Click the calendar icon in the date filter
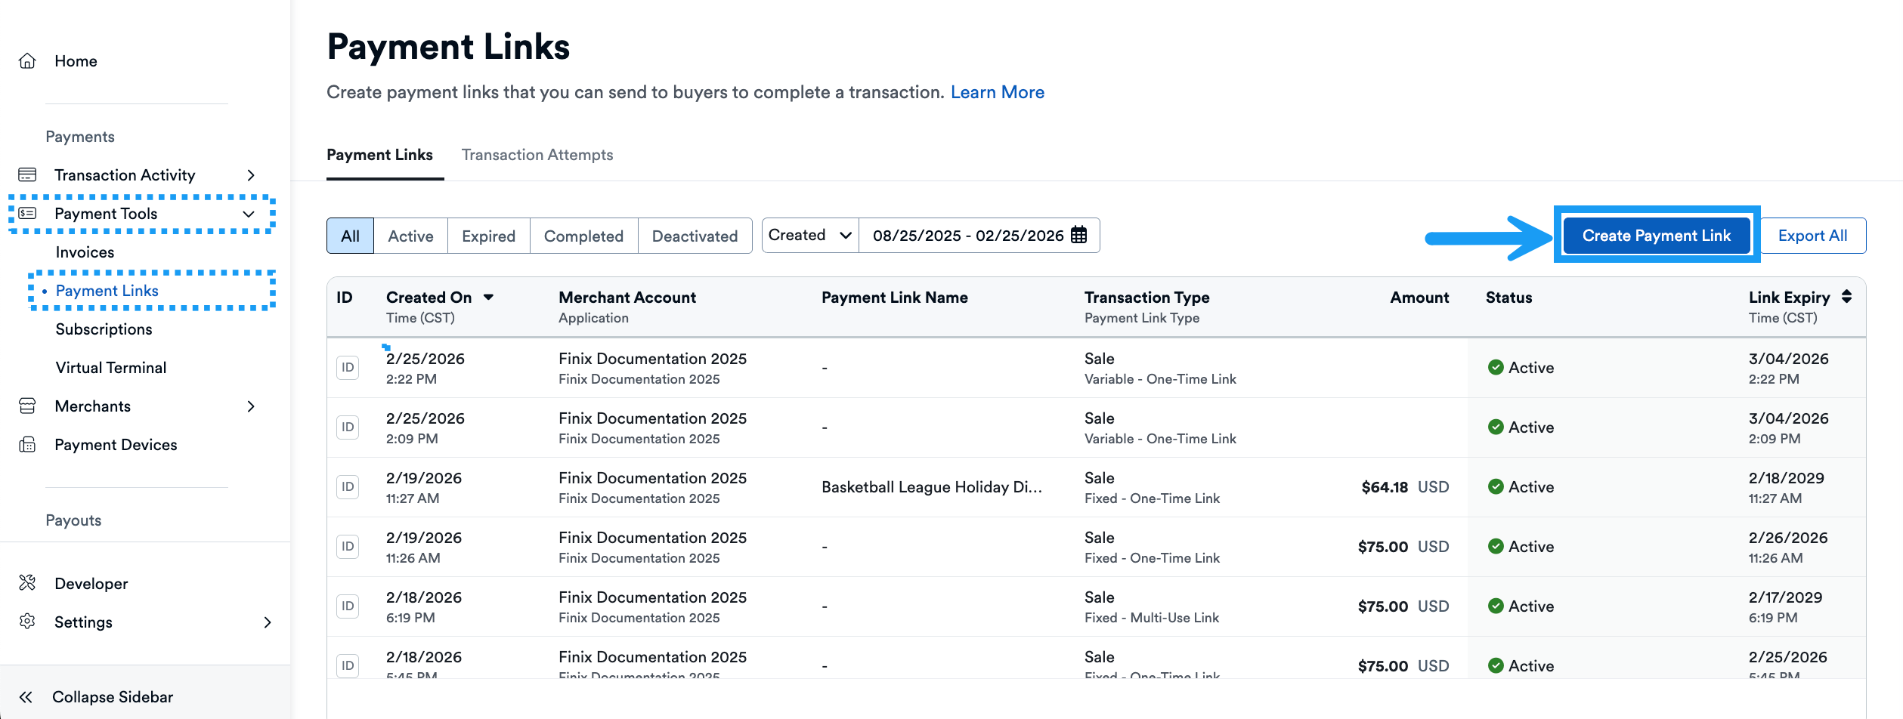 [x=1079, y=235]
